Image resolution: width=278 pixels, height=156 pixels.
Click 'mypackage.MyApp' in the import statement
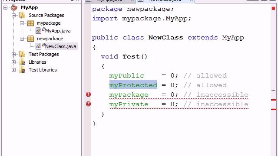point(155,19)
